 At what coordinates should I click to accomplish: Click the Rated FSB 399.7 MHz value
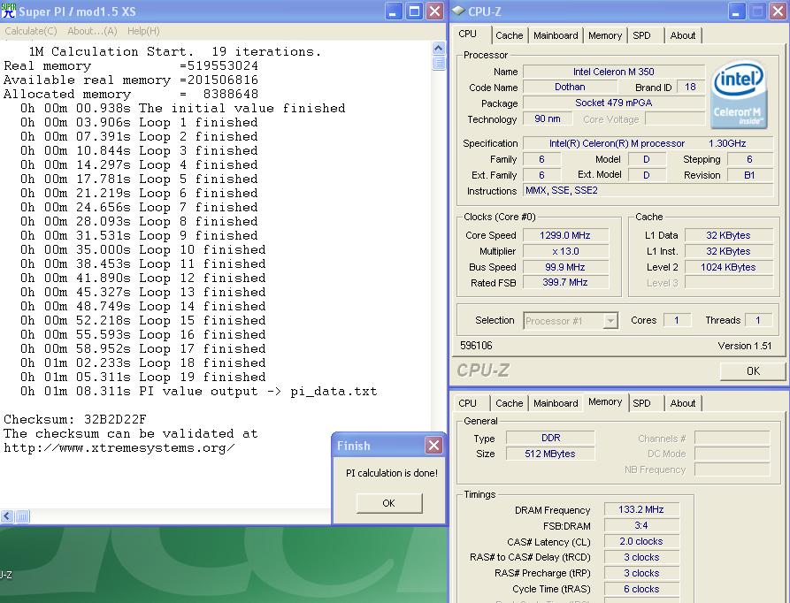point(565,282)
